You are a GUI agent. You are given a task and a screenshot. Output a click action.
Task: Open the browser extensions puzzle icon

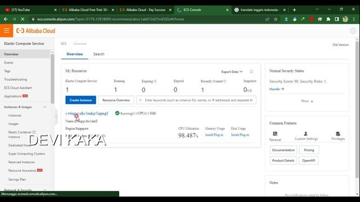328,19
